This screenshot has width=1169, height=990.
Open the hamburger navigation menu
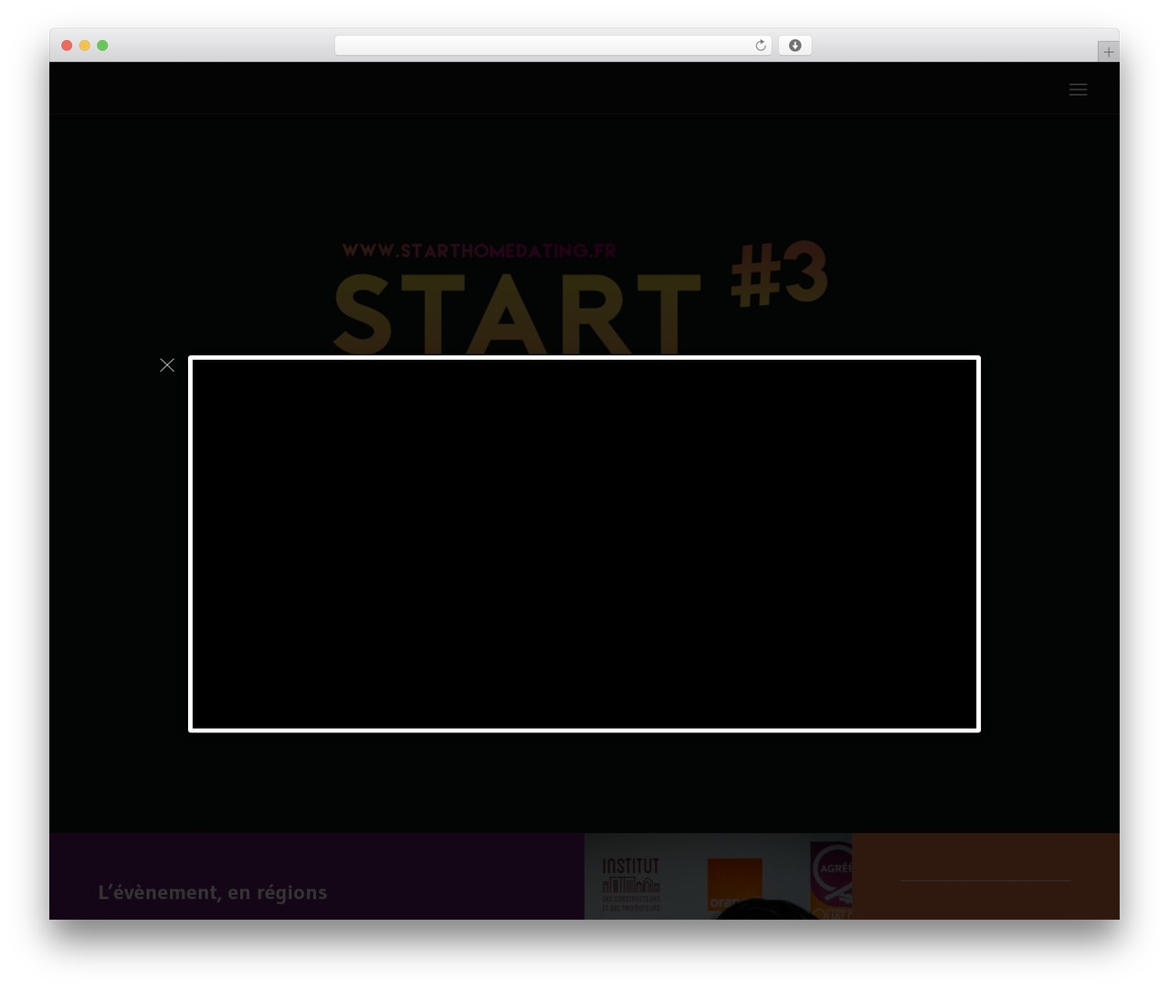[x=1078, y=90]
